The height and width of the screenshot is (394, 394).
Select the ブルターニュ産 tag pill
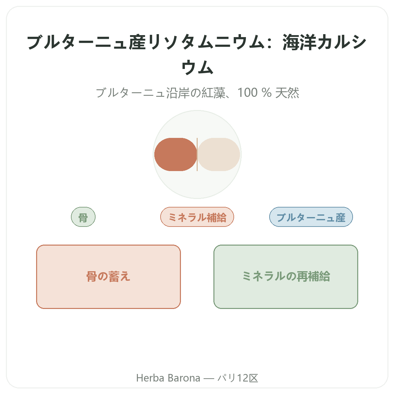(311, 217)
